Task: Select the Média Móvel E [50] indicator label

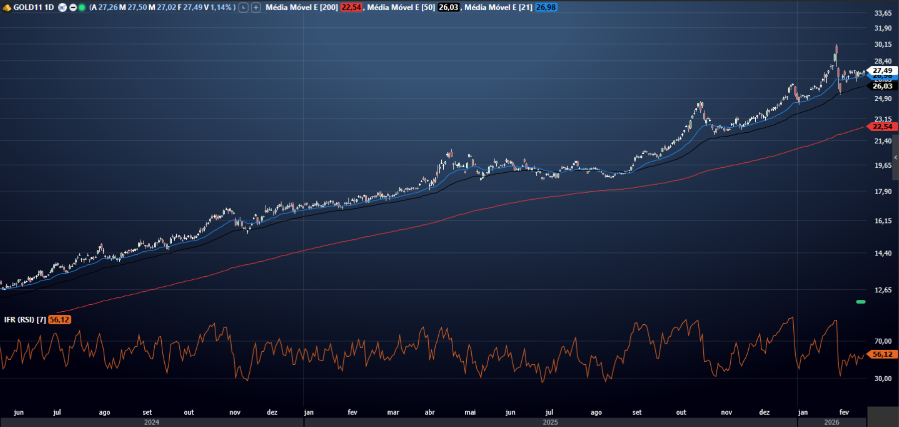Action: [401, 7]
